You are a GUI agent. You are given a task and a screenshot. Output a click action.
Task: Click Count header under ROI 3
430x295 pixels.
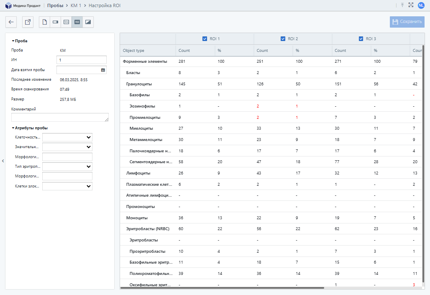(x=340, y=51)
